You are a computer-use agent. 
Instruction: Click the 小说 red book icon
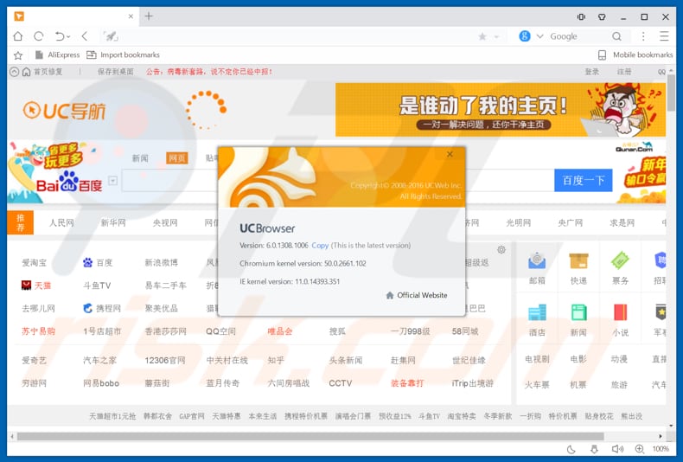click(620, 312)
